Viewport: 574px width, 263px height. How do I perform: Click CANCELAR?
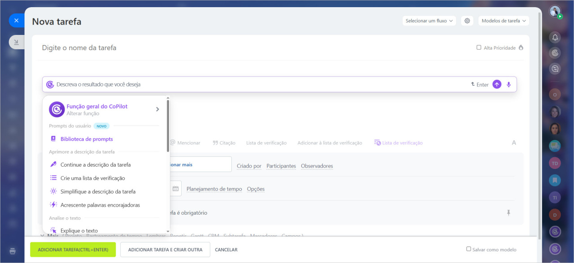pos(226,250)
